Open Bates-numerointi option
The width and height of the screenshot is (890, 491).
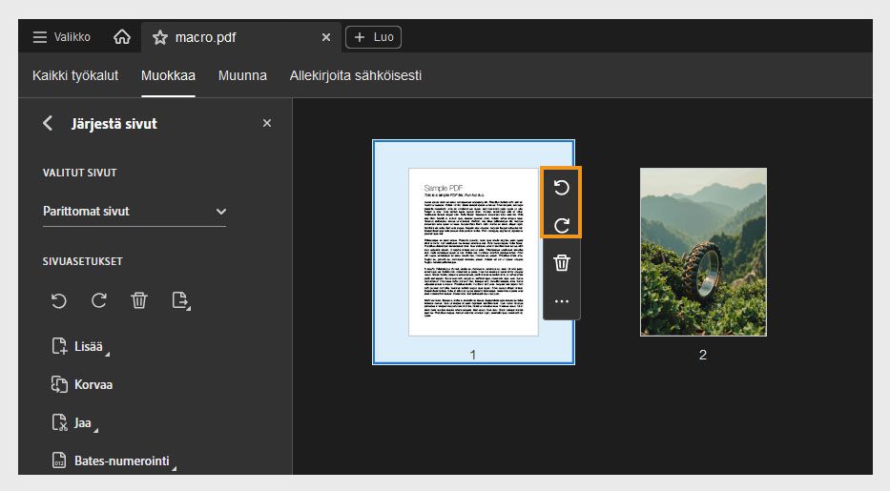point(114,460)
